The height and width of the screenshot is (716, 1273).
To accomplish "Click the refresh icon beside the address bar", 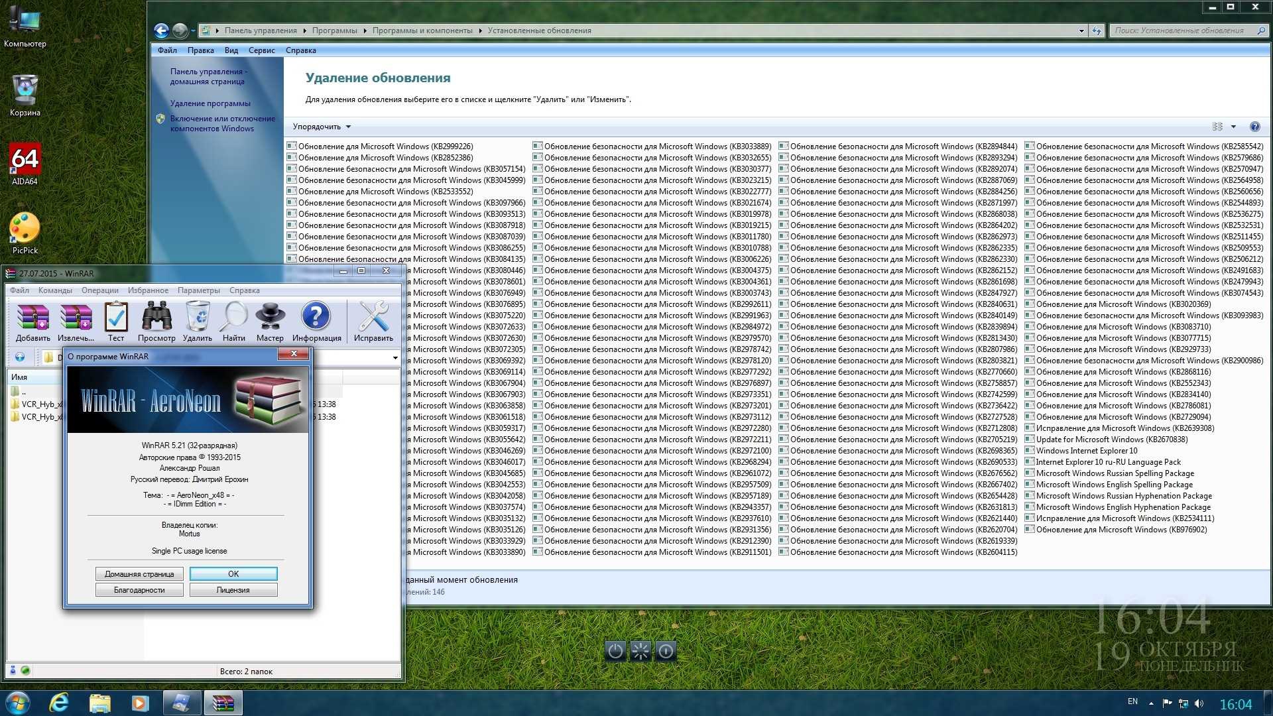I will [x=1097, y=30].
